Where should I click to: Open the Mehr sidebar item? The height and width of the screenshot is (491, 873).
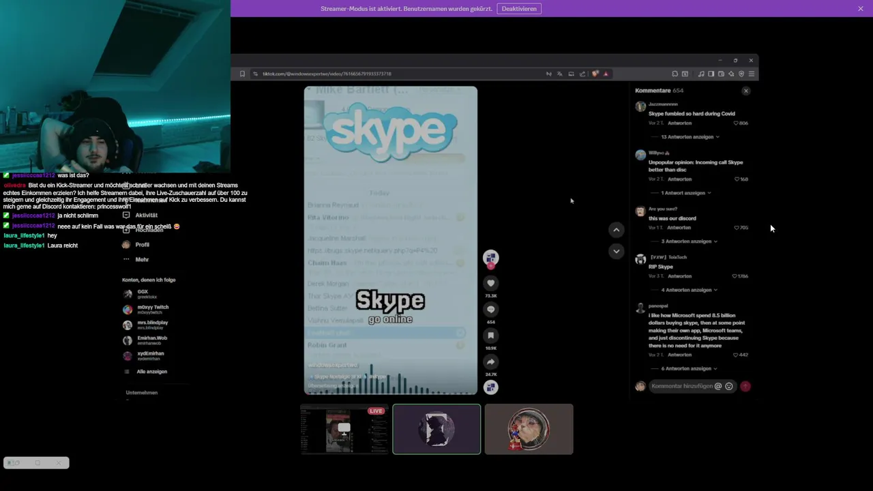click(x=136, y=260)
